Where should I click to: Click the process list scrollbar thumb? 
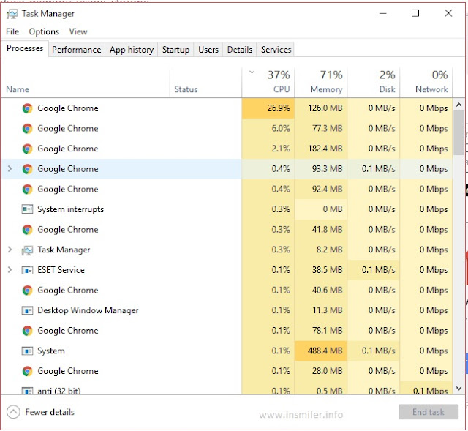pyautogui.click(x=458, y=133)
